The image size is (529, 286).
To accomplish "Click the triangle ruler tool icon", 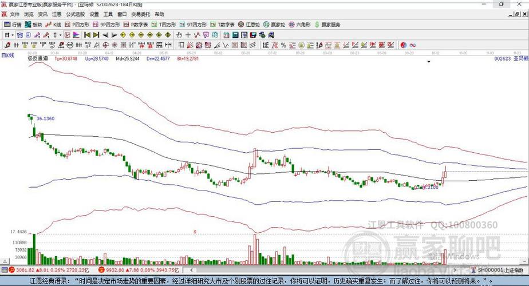I will [x=97, y=45].
